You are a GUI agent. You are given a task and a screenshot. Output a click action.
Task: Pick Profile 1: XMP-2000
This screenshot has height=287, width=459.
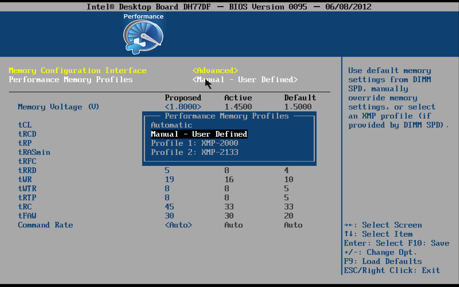tap(195, 143)
